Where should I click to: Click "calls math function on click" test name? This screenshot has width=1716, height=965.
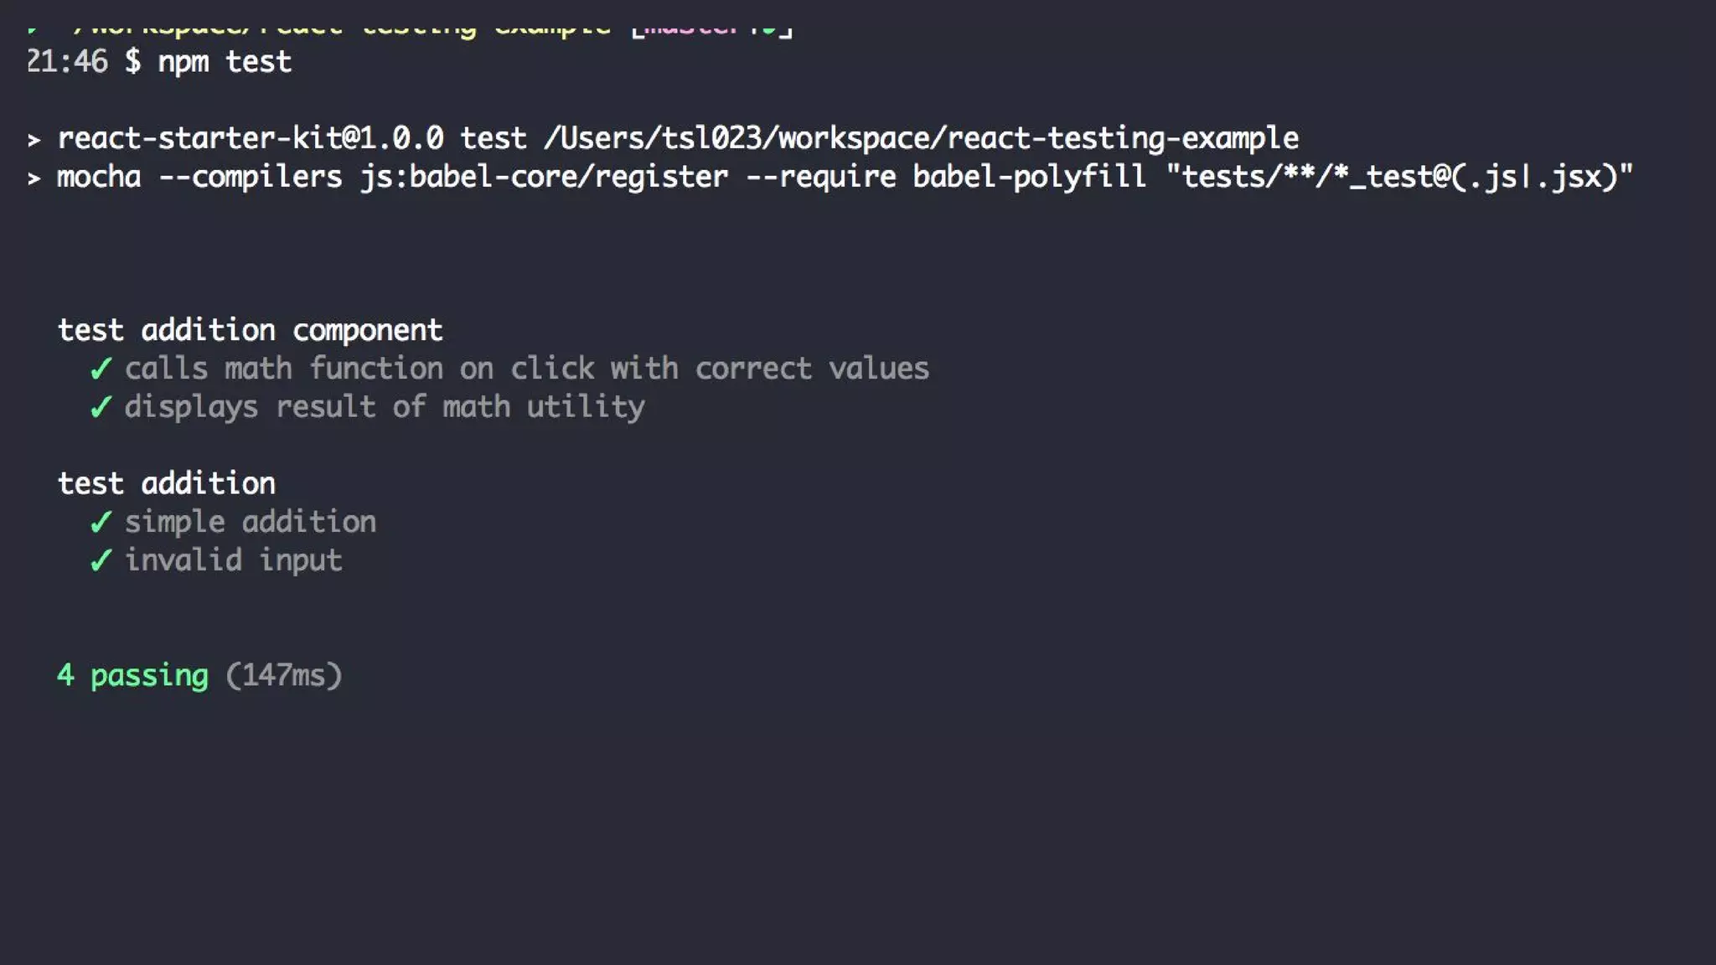pyautogui.click(x=526, y=369)
